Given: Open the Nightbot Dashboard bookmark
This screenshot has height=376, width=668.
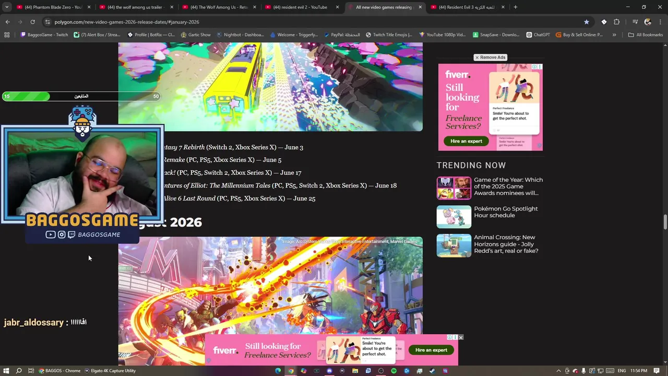Looking at the screenshot, I should [x=240, y=35].
